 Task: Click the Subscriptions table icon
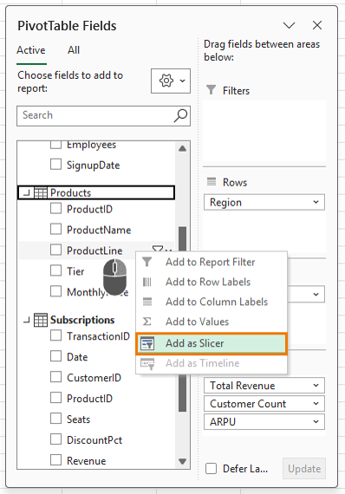41,320
